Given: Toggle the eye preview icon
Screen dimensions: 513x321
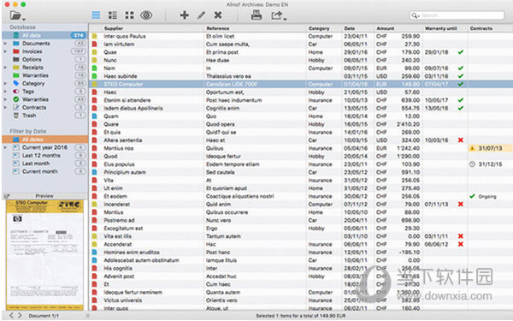Looking at the screenshot, I should point(146,15).
